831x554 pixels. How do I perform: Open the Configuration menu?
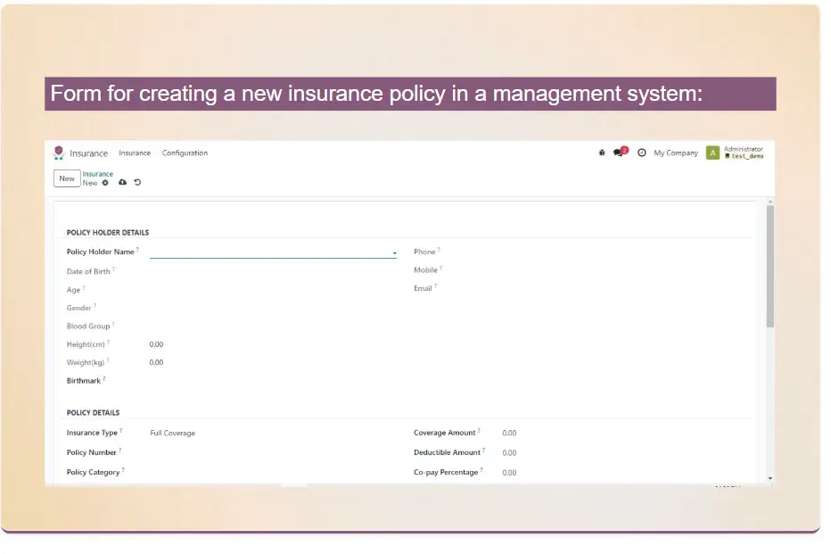coord(185,153)
